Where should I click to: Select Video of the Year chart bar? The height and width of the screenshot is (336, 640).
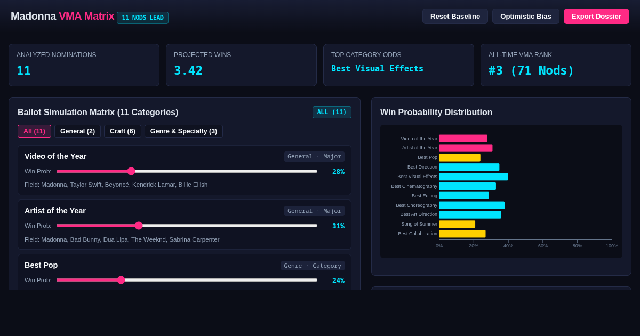(x=463, y=139)
